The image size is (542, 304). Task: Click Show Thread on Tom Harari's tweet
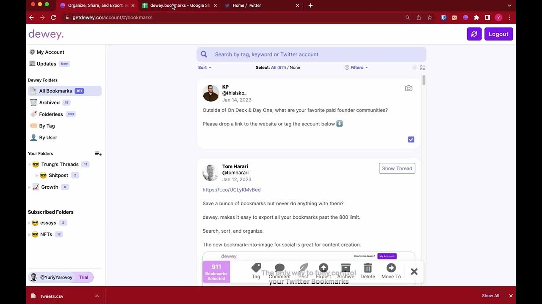point(397,168)
